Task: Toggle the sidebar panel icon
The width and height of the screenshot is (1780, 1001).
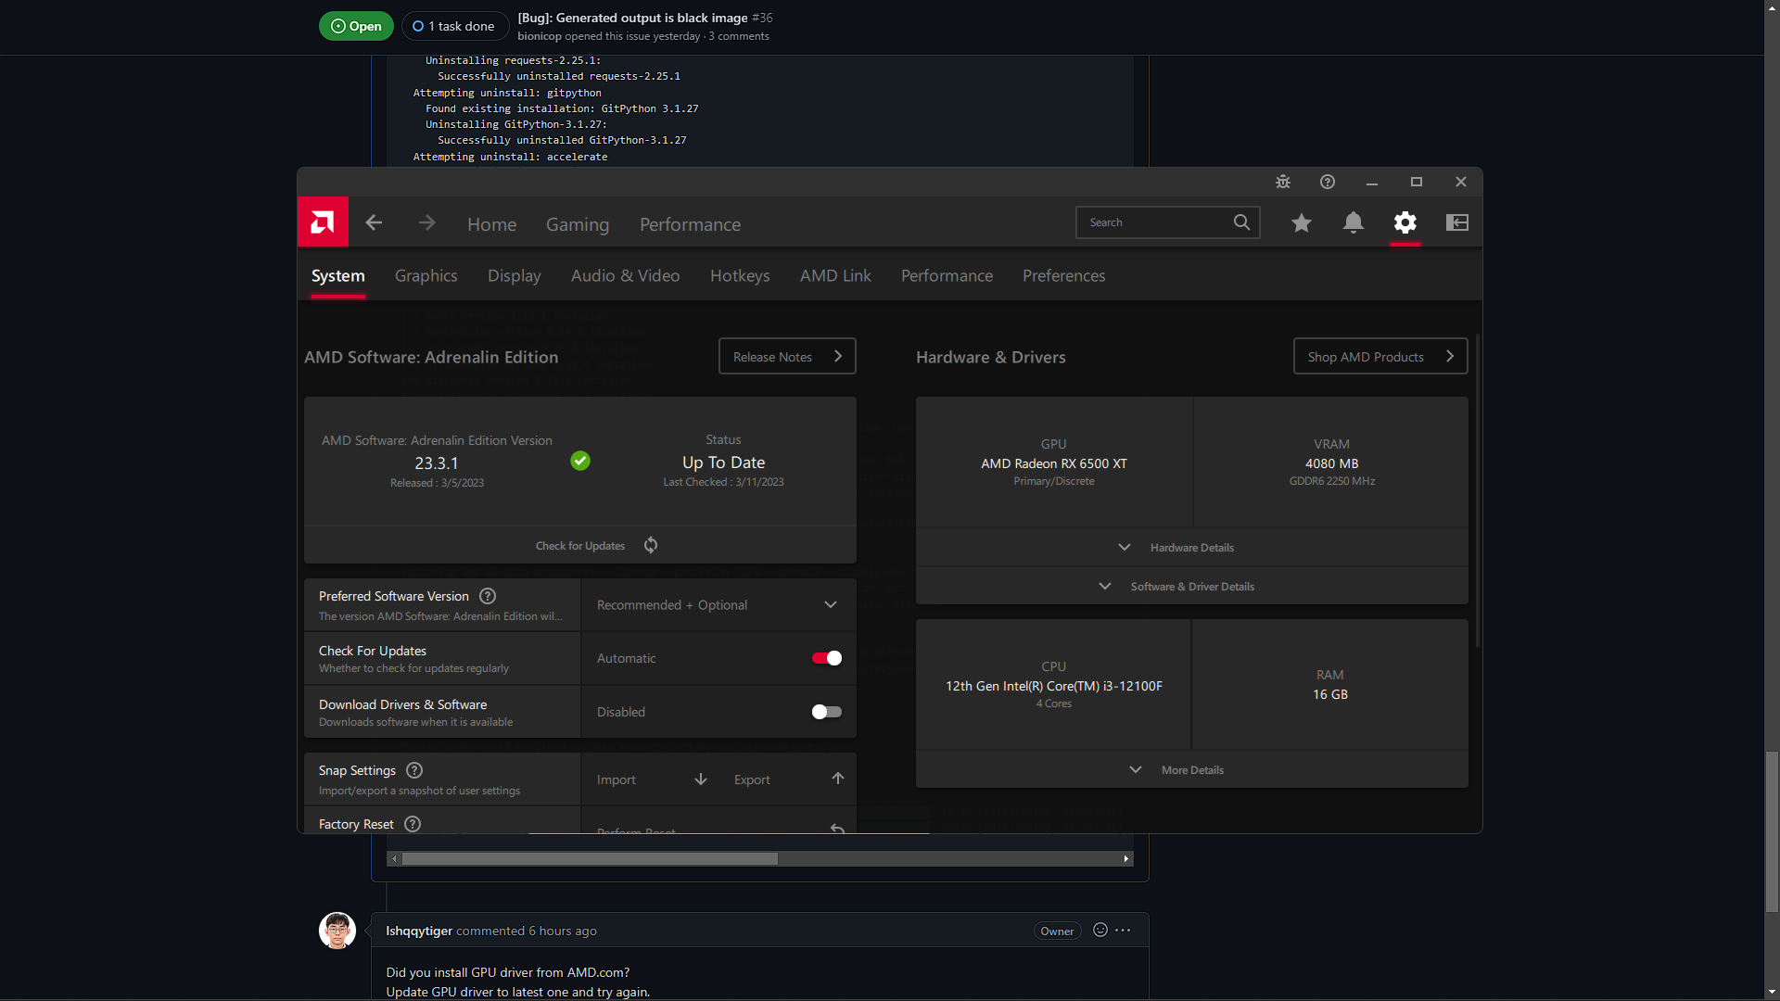Action: 1457,223
